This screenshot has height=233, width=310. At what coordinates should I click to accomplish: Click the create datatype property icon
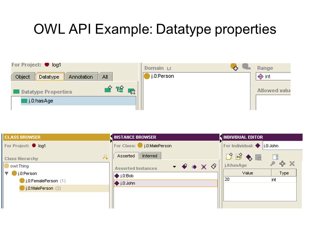(x=108, y=89)
